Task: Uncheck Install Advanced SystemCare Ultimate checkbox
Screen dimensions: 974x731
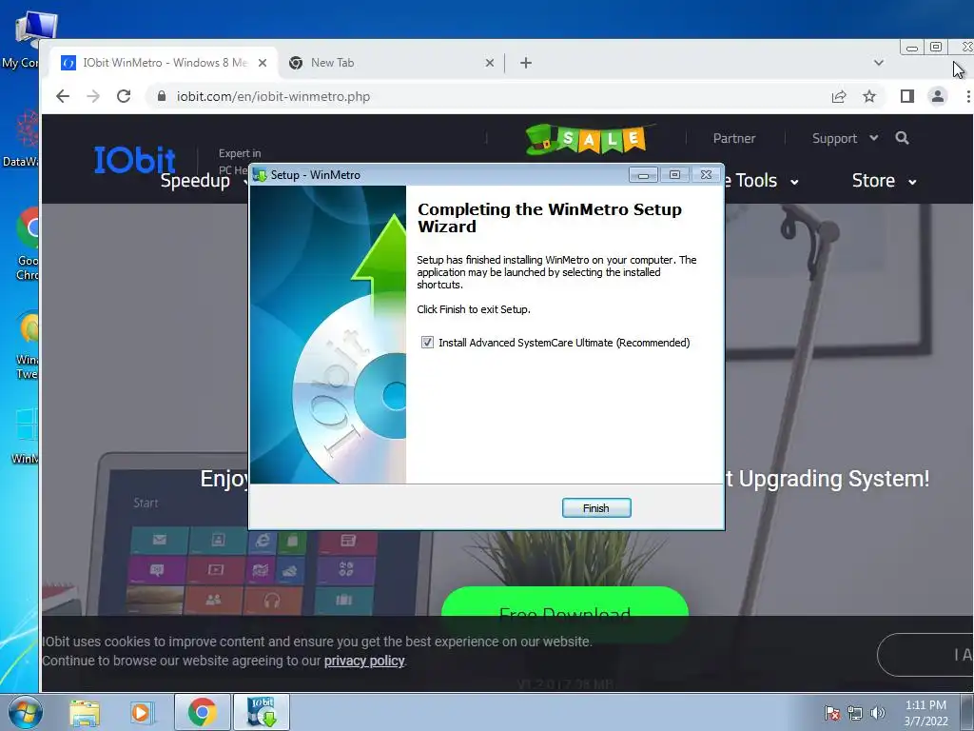Action: pos(427,343)
